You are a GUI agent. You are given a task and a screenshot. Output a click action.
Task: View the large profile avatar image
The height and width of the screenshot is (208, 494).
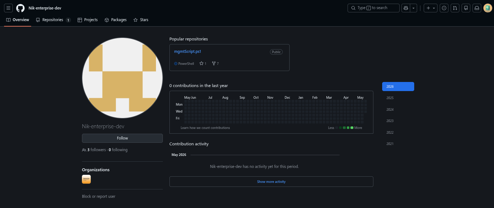point(122,78)
